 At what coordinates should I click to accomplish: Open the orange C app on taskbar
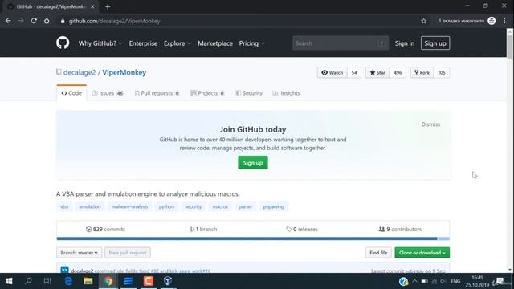(x=148, y=281)
